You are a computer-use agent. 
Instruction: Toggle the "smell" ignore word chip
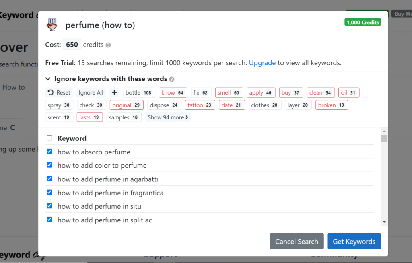229,92
